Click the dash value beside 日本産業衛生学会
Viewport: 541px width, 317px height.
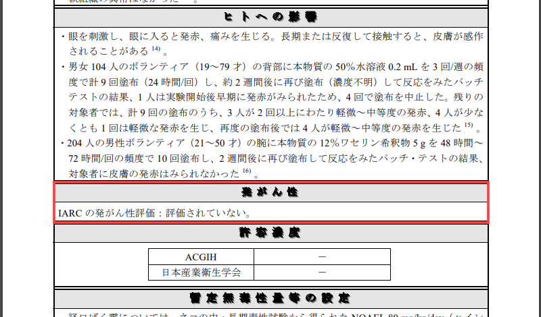322,272
